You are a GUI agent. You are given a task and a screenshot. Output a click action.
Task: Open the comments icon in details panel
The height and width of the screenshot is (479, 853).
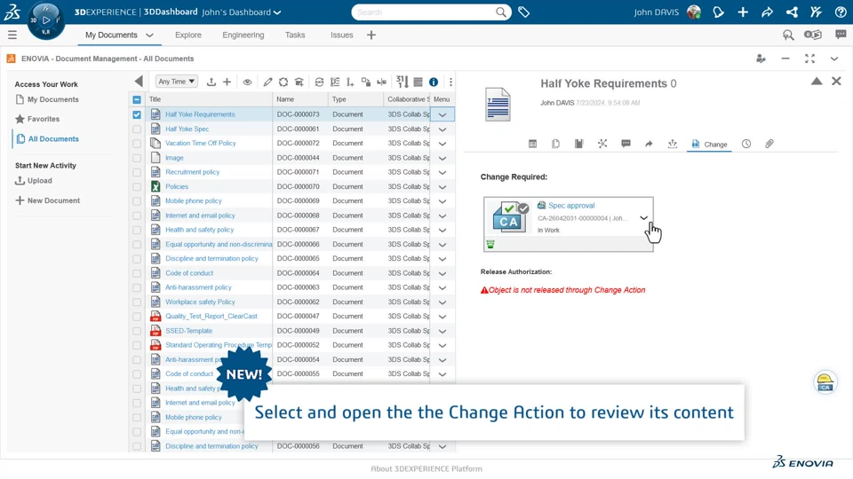coord(626,144)
